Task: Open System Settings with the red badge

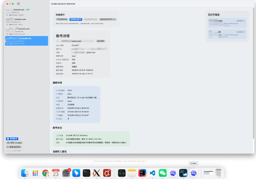Action: tap(66, 173)
